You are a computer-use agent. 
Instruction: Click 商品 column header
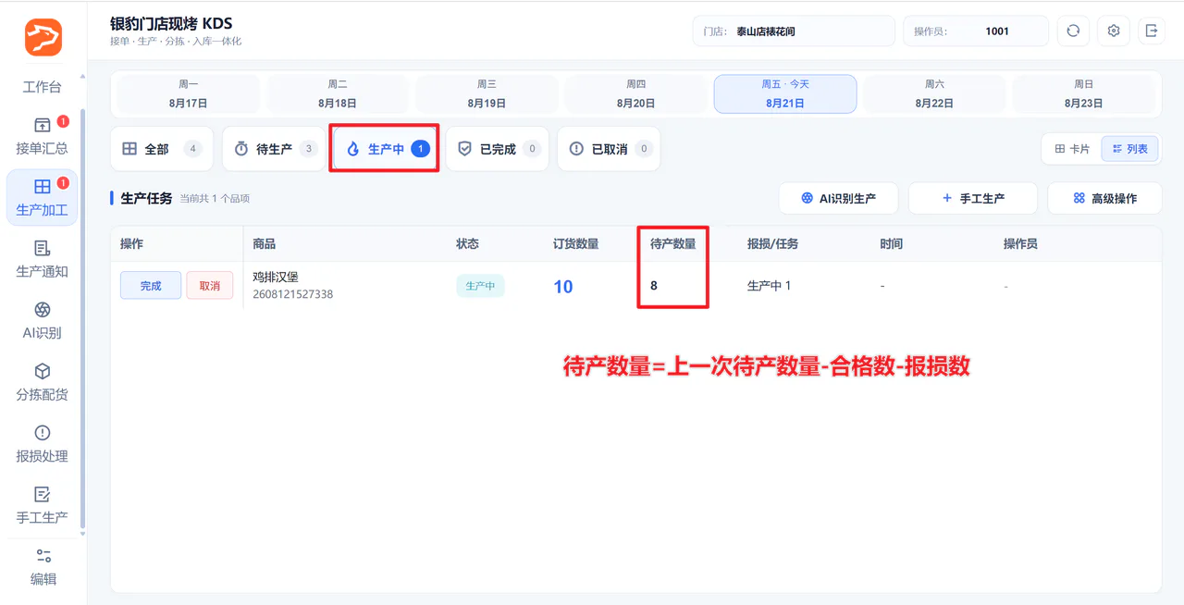pos(265,244)
